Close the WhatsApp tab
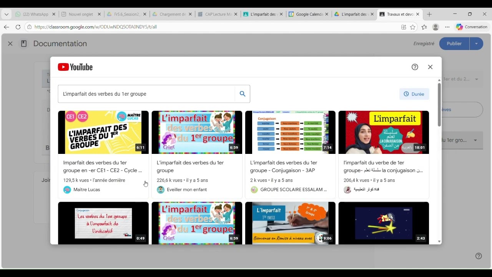Viewport: 492px width, 277px height. [x=53, y=14]
